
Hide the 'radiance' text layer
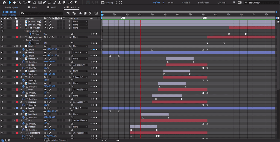pos(2,65)
